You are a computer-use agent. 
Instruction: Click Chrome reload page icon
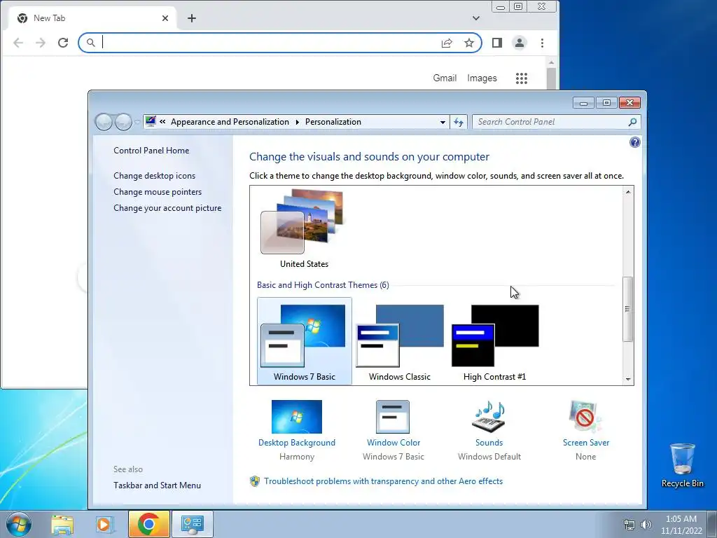coord(63,43)
